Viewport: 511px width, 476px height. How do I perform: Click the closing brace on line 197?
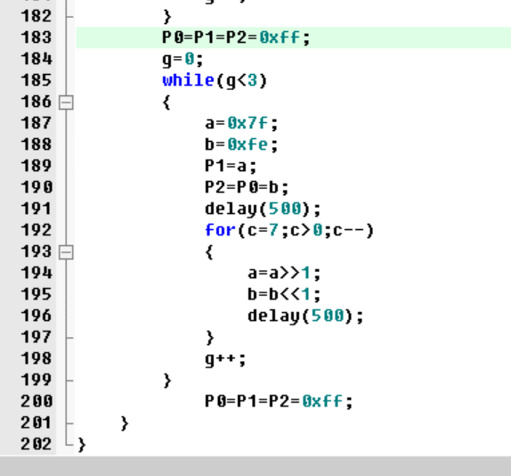[x=210, y=338]
